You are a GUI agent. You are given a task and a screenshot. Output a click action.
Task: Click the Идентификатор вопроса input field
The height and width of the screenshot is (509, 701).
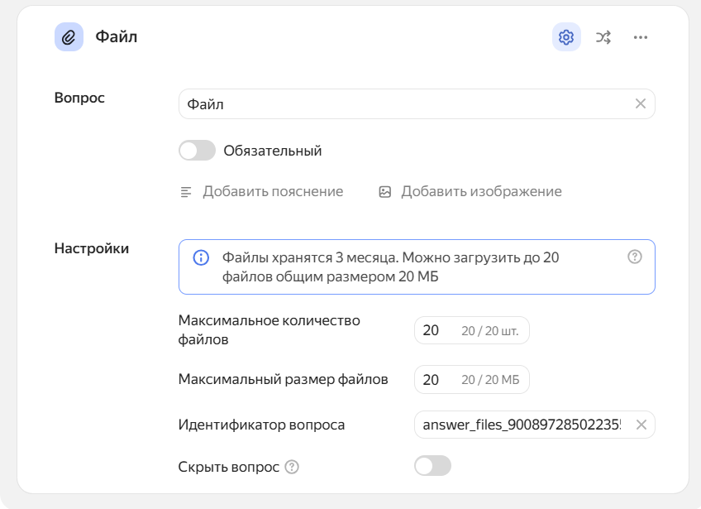tap(521, 425)
